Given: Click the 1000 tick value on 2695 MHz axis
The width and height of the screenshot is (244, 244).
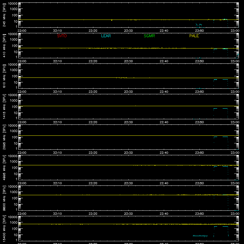Looking at the screenshot, I should pyautogui.click(x=14, y=131).
